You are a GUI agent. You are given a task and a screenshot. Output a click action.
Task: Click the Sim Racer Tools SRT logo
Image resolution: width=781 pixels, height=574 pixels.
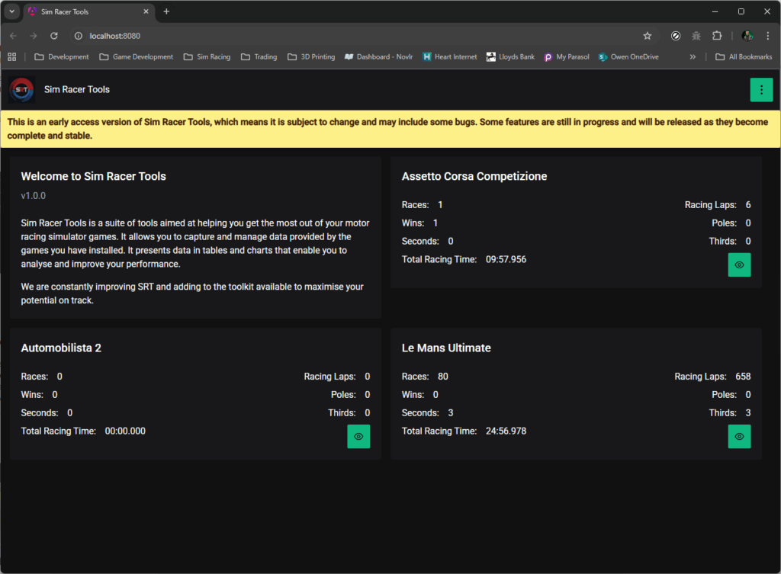[x=21, y=90]
